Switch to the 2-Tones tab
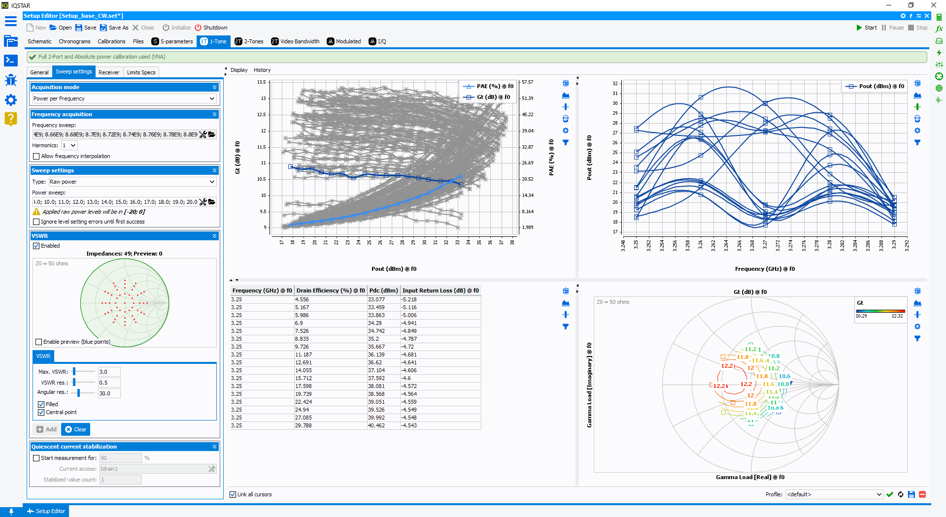The height and width of the screenshot is (517, 946). coord(249,41)
